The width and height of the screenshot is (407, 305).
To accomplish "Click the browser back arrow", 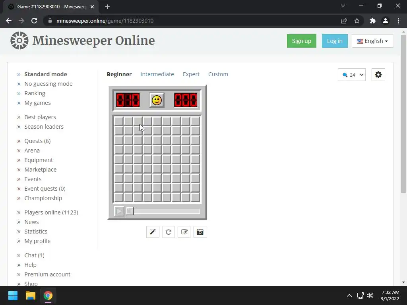I will point(9,21).
